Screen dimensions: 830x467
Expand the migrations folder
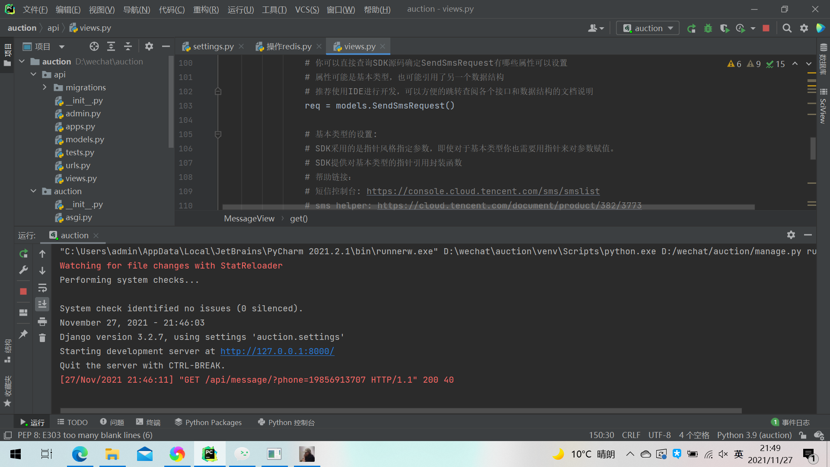(45, 87)
